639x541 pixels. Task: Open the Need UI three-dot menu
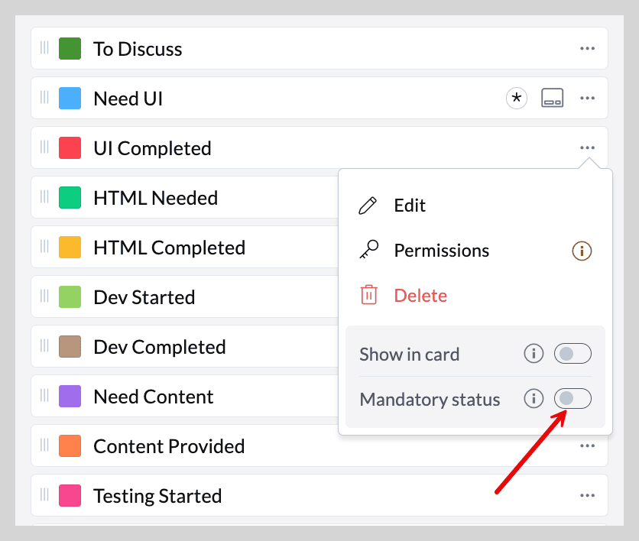click(587, 98)
